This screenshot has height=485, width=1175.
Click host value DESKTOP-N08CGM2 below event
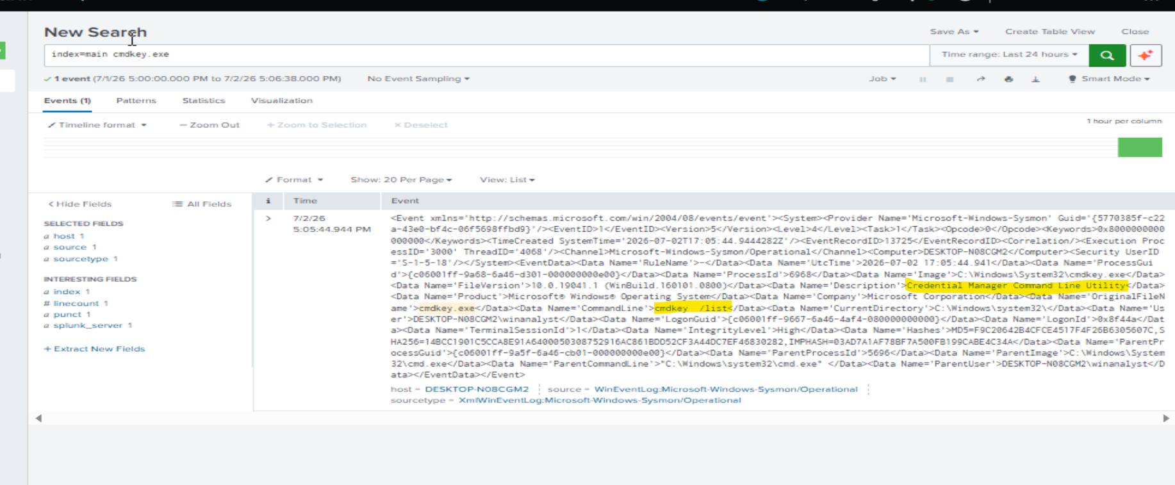coord(477,389)
